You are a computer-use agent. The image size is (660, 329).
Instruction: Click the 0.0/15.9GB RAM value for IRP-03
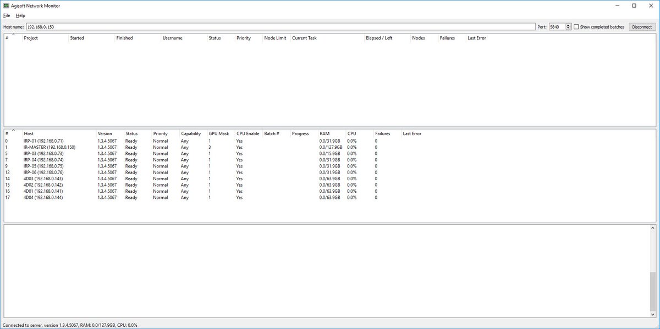click(330, 154)
